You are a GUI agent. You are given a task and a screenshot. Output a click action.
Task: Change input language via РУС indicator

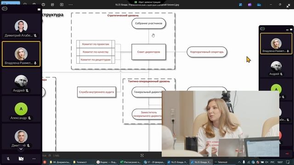tap(272, 162)
